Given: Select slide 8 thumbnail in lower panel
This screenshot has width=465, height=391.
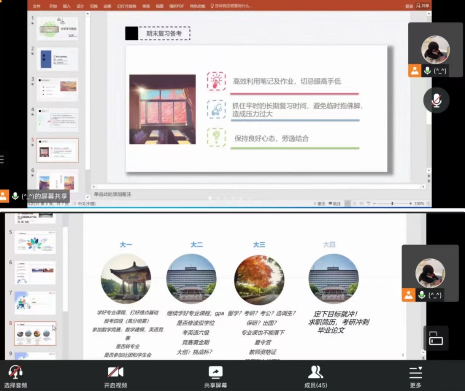Looking at the screenshot, I should coord(35,333).
